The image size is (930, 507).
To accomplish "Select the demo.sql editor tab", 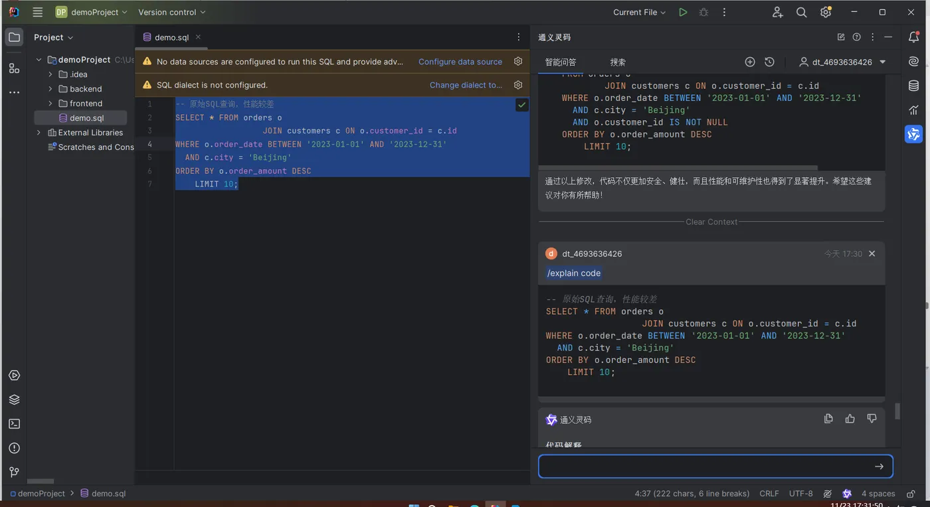I will tap(171, 37).
